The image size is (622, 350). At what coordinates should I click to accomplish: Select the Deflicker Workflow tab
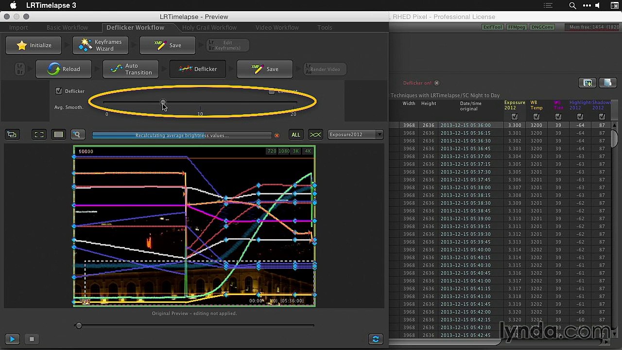[135, 28]
